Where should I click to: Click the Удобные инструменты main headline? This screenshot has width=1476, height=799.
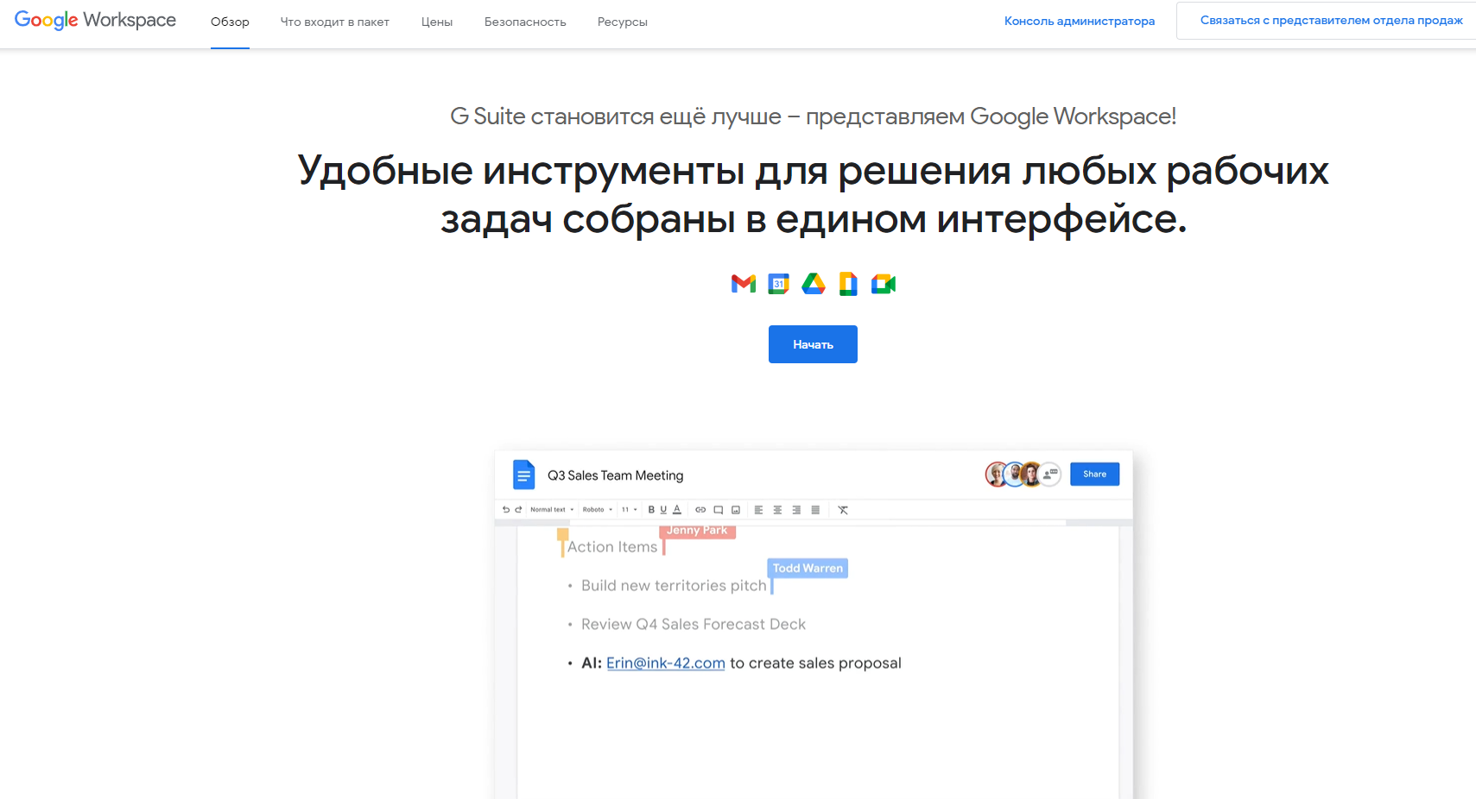click(813, 194)
